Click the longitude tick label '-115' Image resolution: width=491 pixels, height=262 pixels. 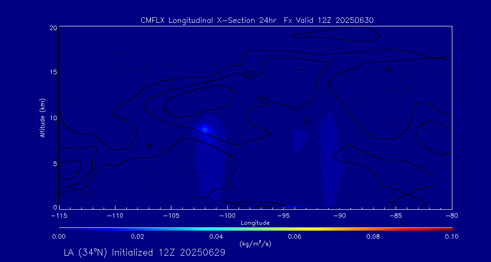pyautogui.click(x=59, y=216)
